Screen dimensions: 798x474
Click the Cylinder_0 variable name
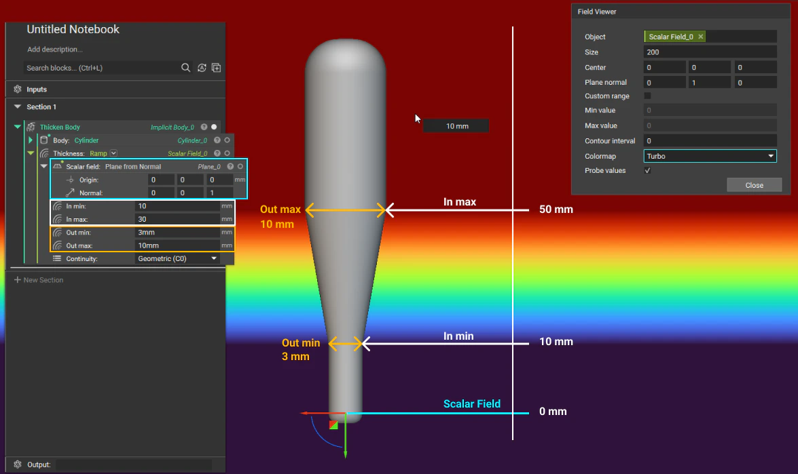pyautogui.click(x=192, y=140)
